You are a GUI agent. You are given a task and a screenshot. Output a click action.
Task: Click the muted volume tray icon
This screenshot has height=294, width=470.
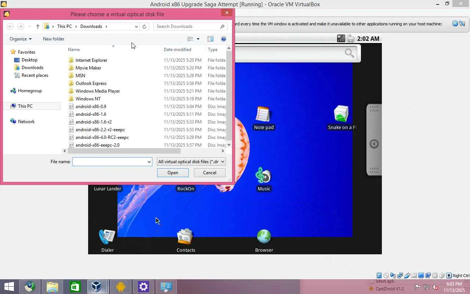point(435,287)
